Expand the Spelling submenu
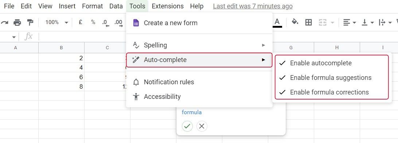This screenshot has width=398, height=143. (199, 45)
